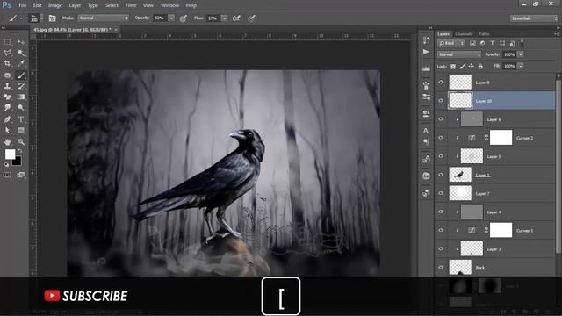Select the Path Selection tool
Screen dimensions: 562x316
click(x=7, y=130)
